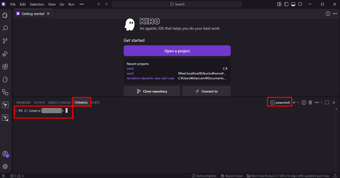Viewport: 340px width, 178px height.
Task: Open Run and Debug view
Action: click(5, 54)
